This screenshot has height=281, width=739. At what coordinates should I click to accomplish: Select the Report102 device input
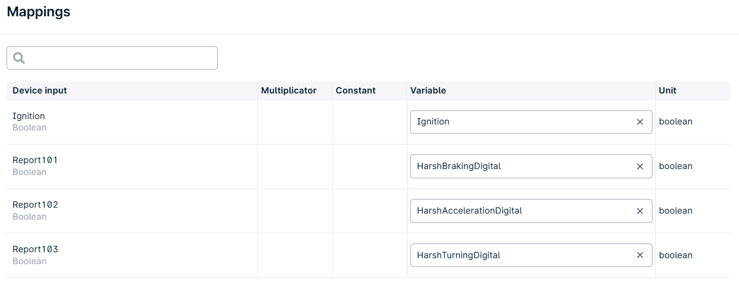point(35,205)
